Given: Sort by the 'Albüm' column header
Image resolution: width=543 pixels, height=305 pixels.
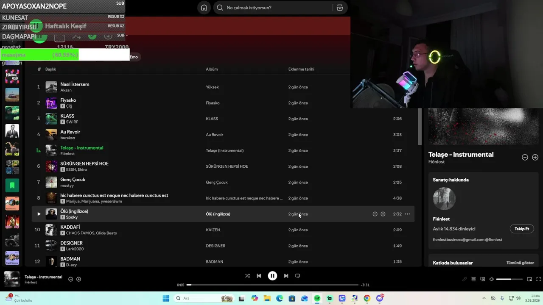Looking at the screenshot, I should point(212,69).
